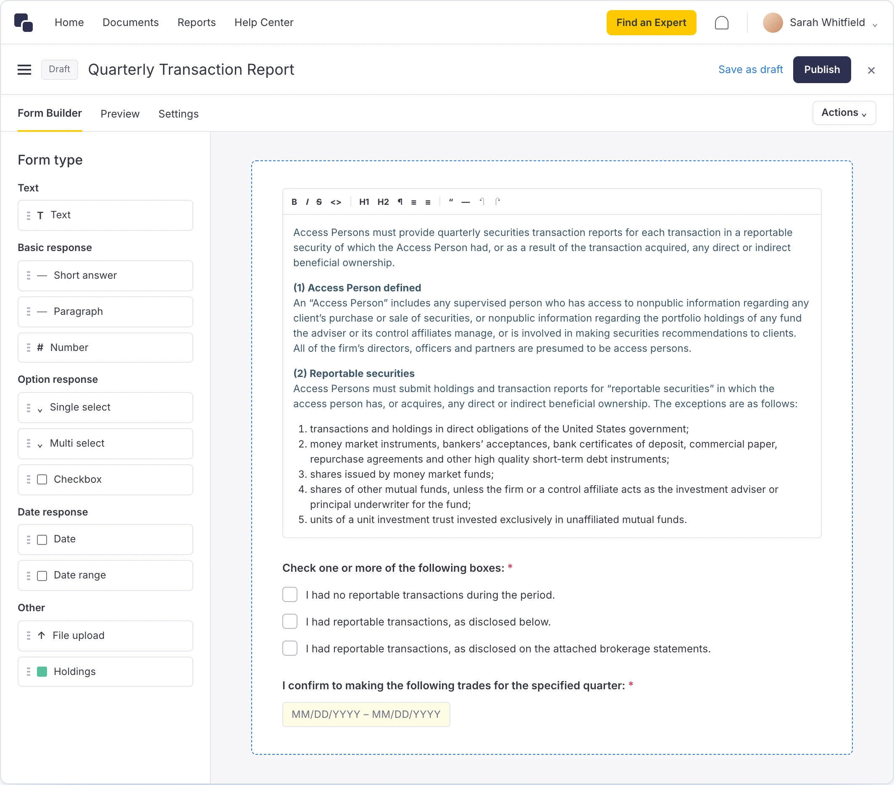Image resolution: width=894 pixels, height=785 pixels.
Task: Check 'I had no reportable transactions' box
Action: (290, 595)
